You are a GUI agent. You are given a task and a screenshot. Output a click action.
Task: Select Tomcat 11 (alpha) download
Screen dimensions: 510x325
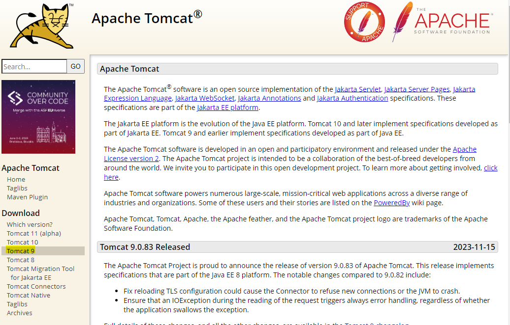[34, 233]
